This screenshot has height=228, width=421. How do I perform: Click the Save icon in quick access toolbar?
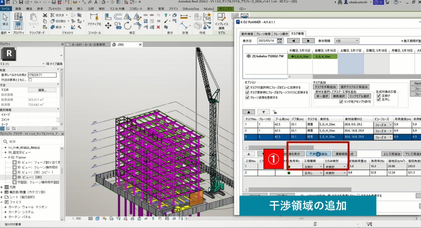[x=21, y=2]
